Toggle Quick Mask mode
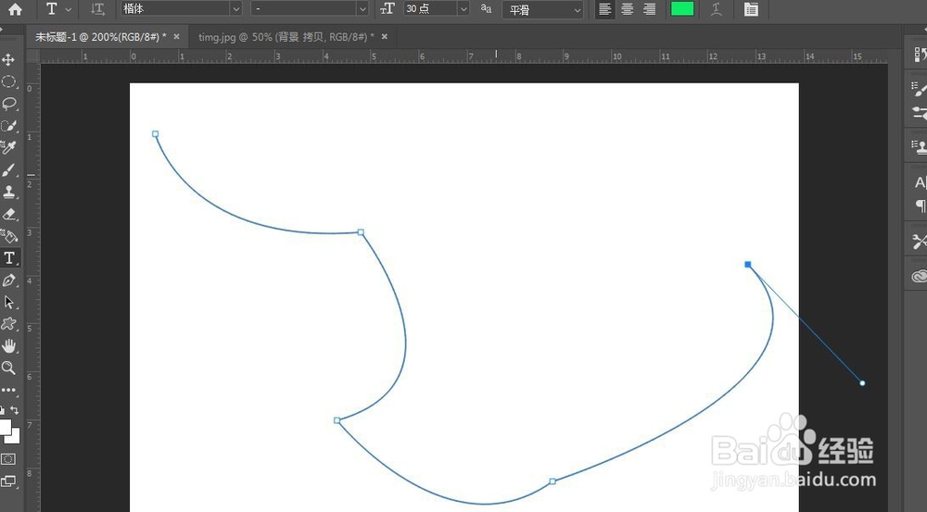927x512 pixels. 8,459
